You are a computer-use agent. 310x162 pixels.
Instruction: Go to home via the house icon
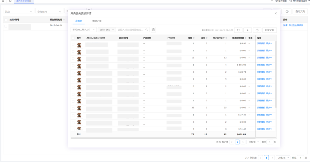click(10, 1)
